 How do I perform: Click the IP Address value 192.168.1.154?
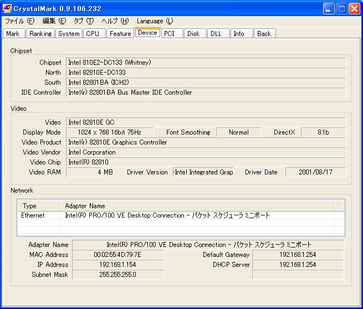117,265
